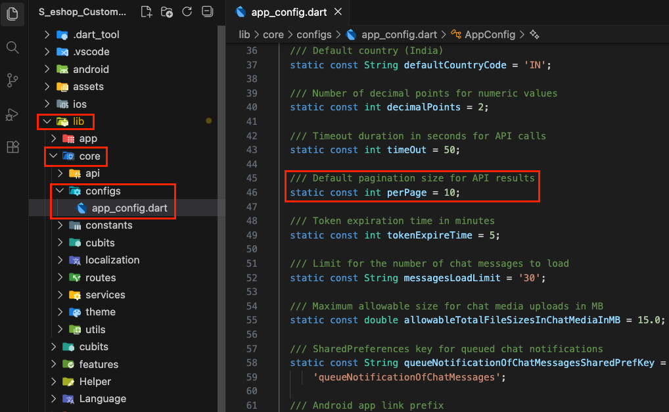
Task: Open the Extensions view icon
Action: (x=12, y=147)
